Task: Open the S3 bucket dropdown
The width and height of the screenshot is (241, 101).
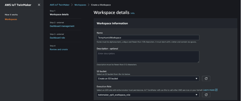Action: (x=148, y=79)
